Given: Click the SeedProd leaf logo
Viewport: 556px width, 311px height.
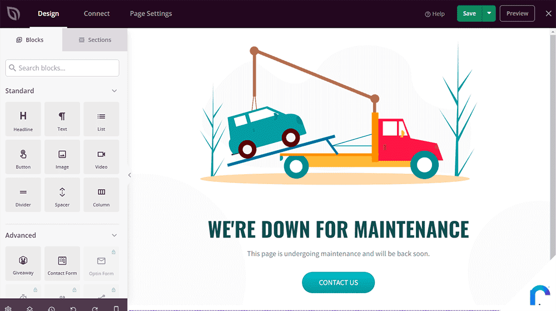Looking at the screenshot, I should pos(13,13).
